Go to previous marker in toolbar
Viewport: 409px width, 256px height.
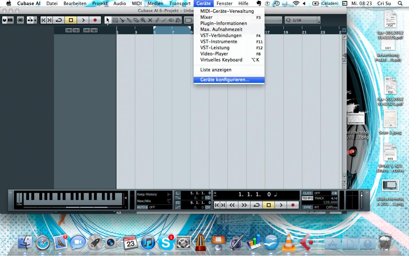[x=43, y=20]
